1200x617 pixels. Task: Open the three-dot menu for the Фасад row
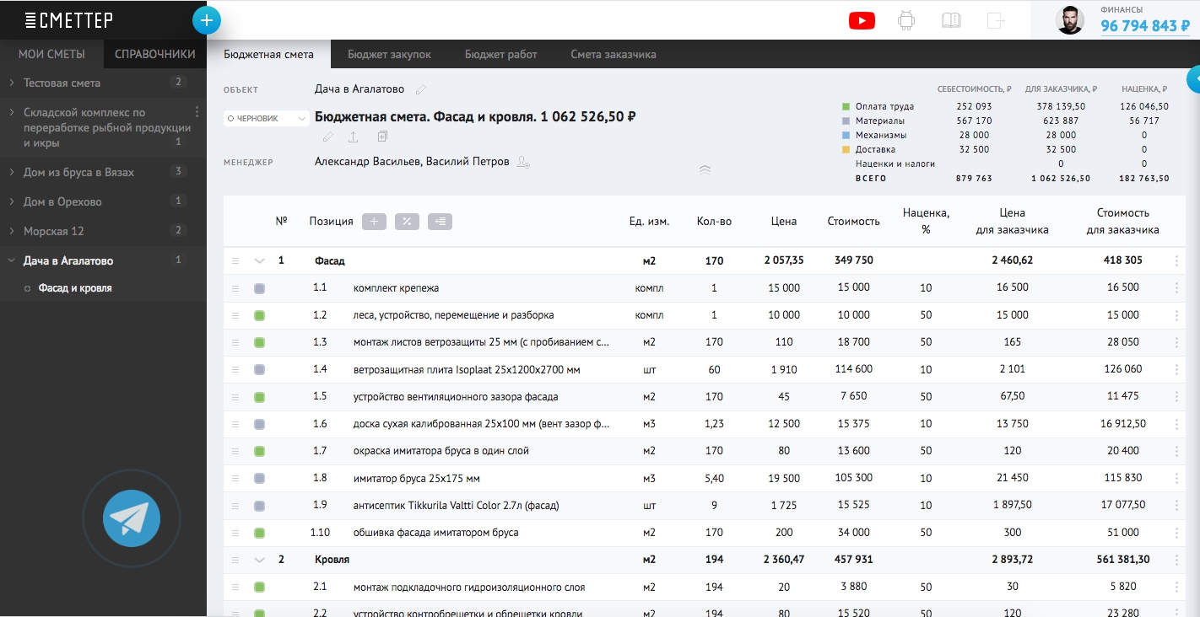click(1176, 261)
